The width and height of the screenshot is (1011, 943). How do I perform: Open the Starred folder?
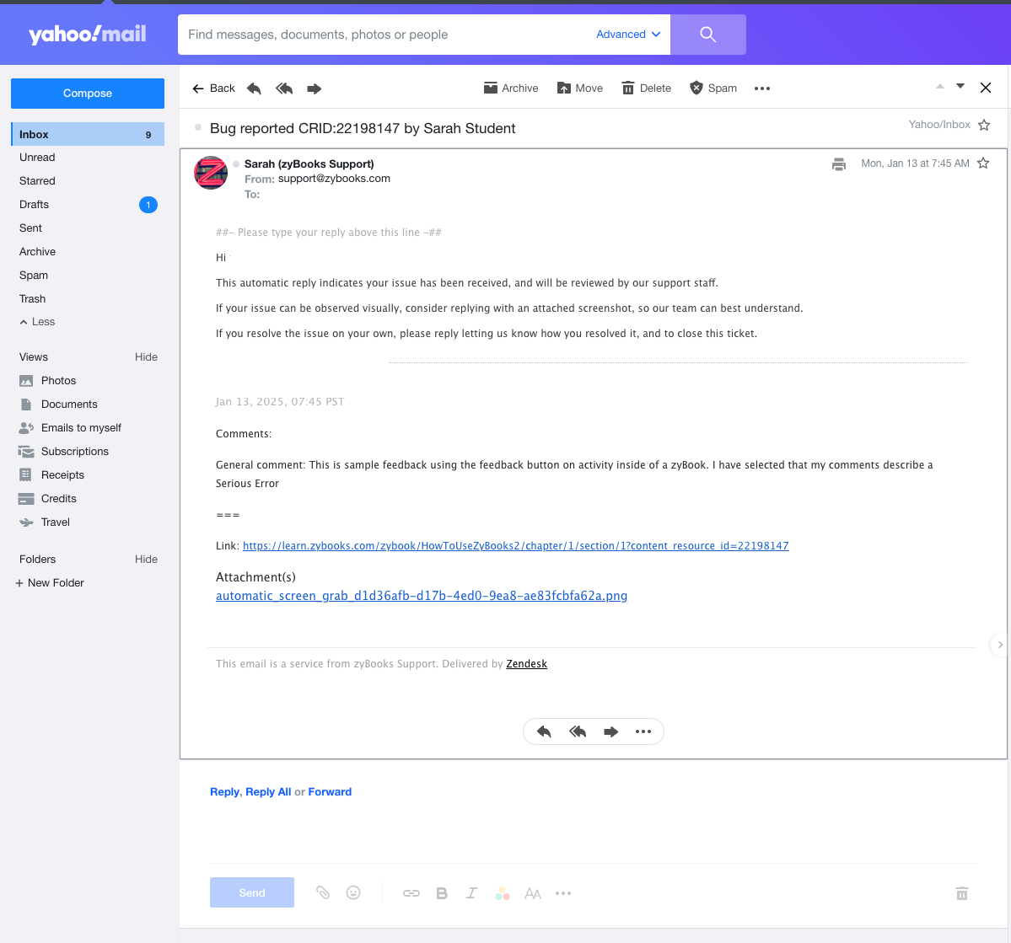point(37,181)
